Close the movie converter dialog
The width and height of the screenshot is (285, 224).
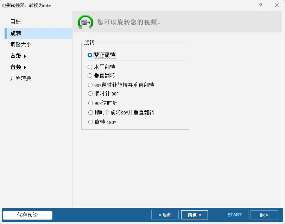pyautogui.click(x=277, y=5)
